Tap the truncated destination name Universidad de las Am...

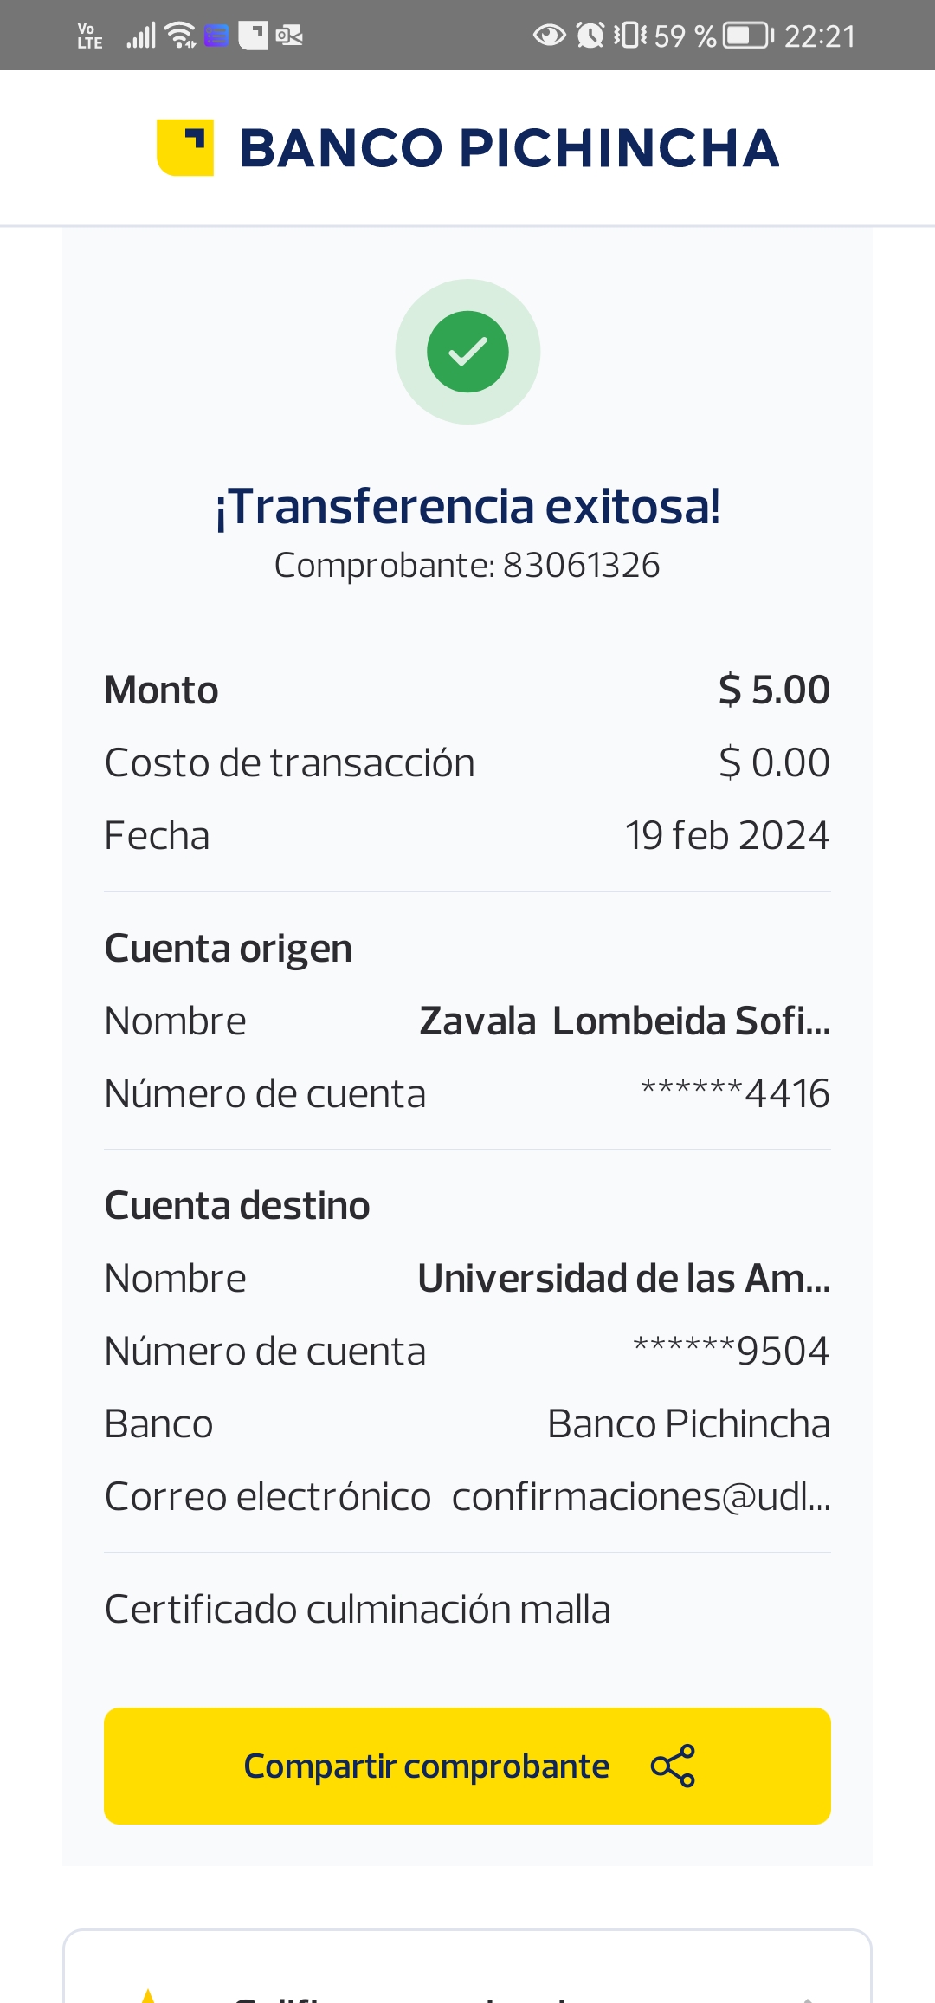pos(623,1279)
